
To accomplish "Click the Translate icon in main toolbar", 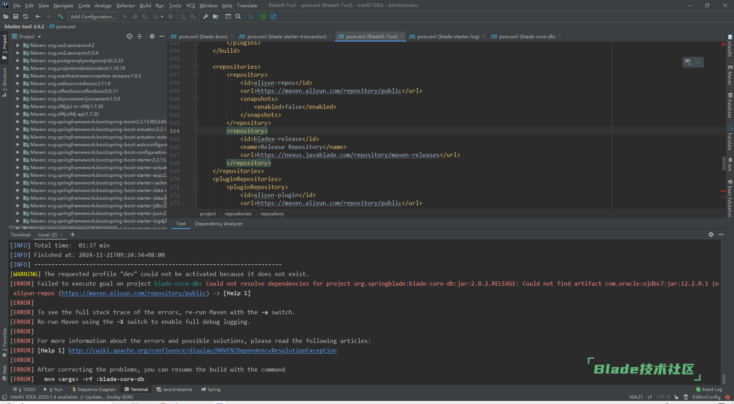I will [x=251, y=16].
